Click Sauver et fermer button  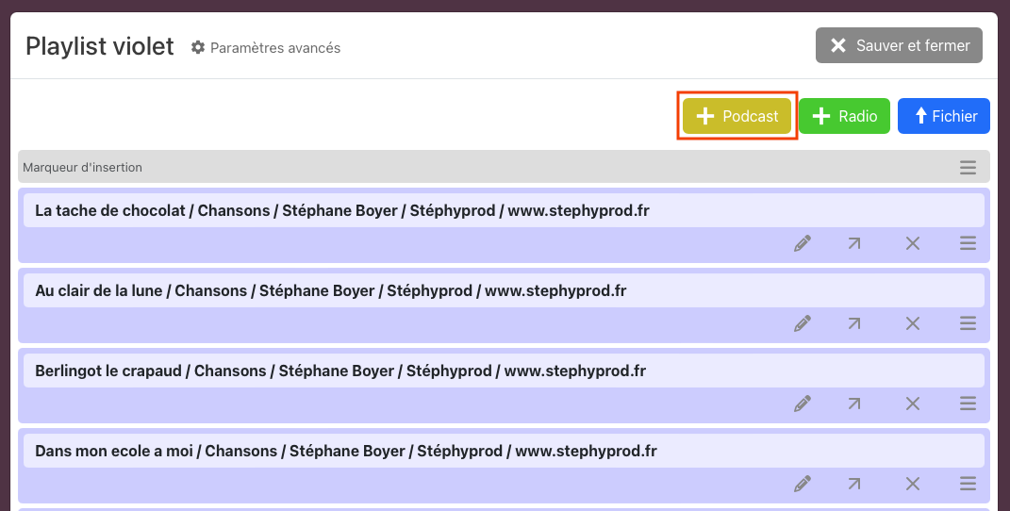899,45
